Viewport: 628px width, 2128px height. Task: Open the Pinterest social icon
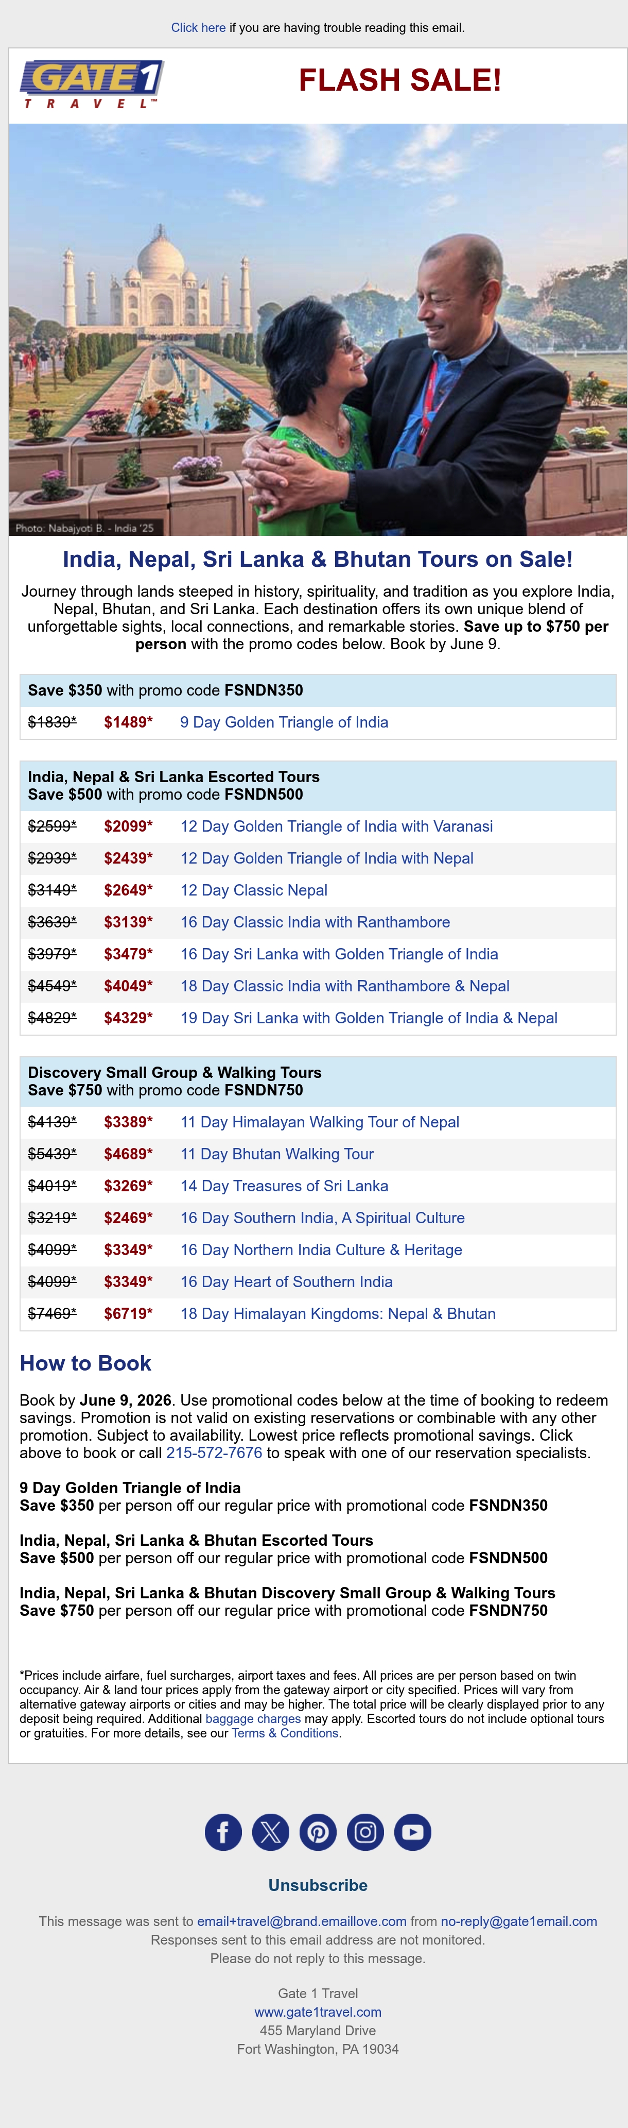tap(318, 1832)
